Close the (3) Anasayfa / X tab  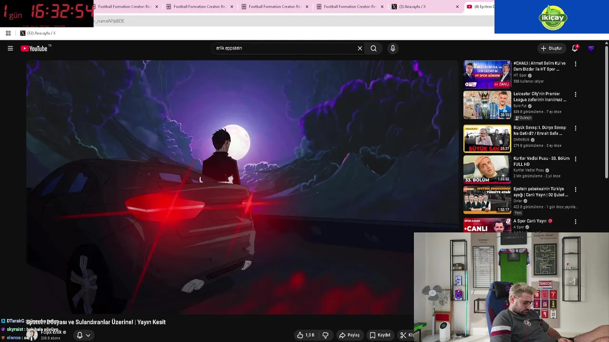pos(457,7)
